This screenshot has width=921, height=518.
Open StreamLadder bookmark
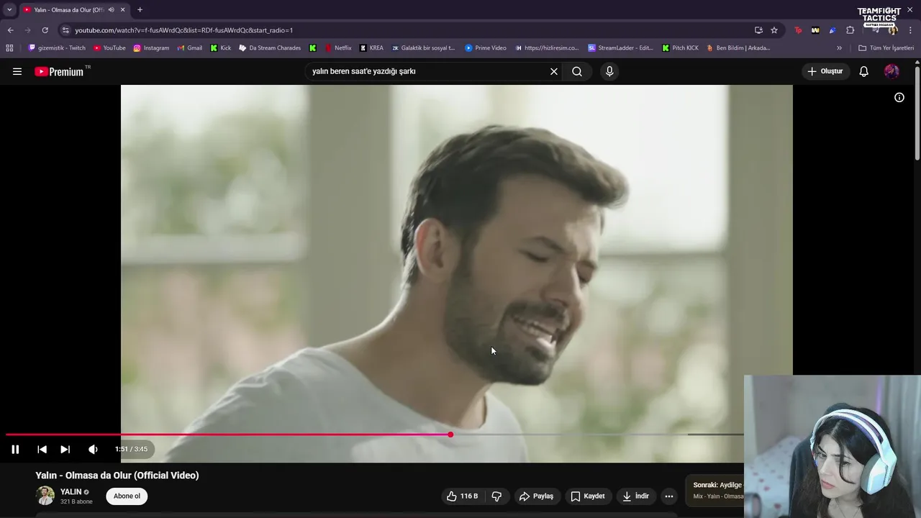coord(620,48)
